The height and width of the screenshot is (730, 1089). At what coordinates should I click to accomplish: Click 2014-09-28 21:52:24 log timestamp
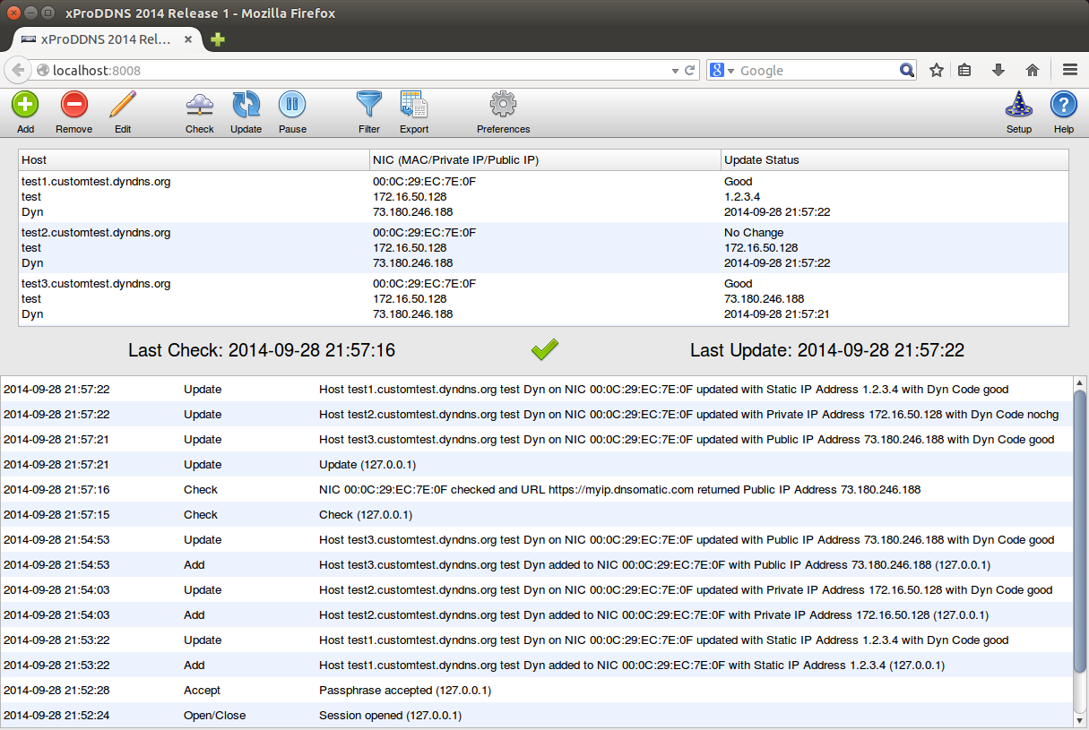click(56, 715)
